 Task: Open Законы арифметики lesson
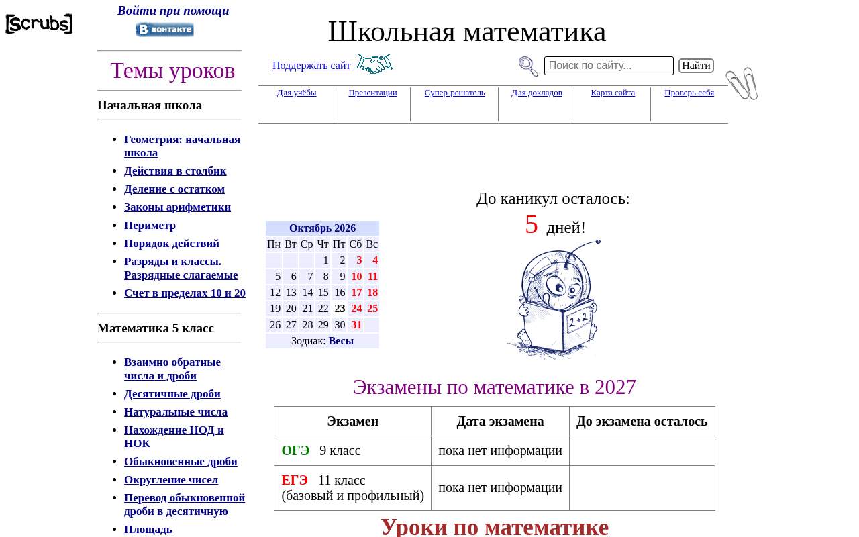(x=177, y=207)
